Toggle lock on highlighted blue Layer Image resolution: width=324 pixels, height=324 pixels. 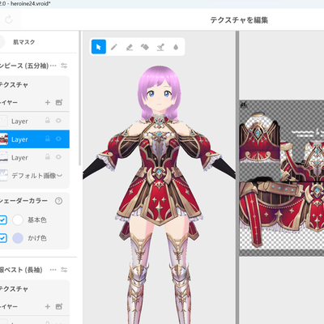click(48, 139)
